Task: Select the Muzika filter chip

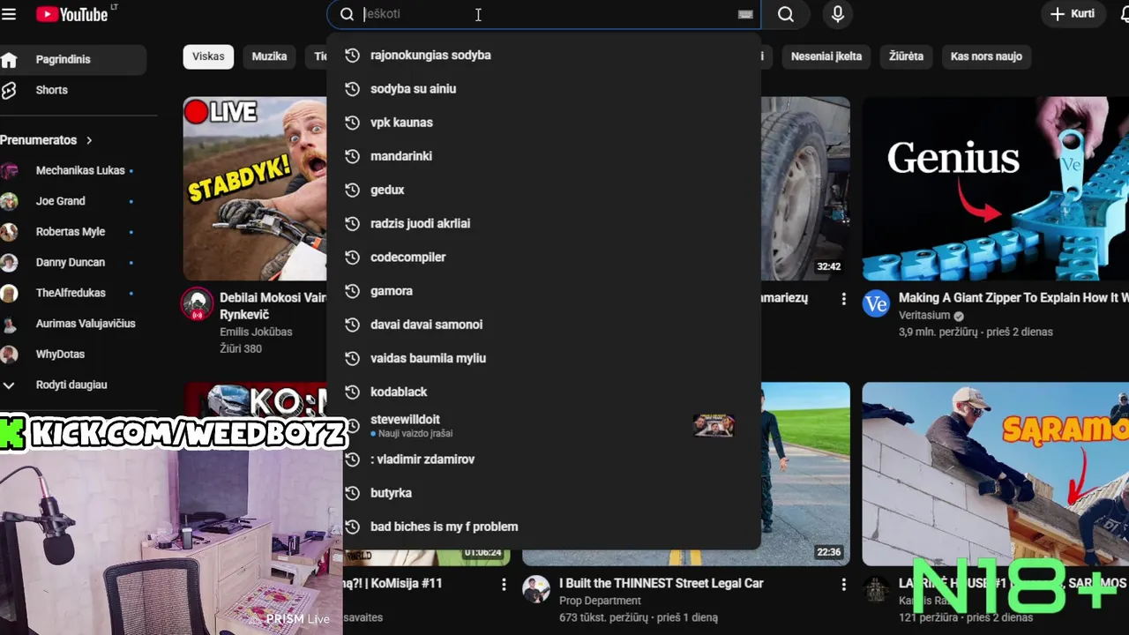Action: [269, 56]
